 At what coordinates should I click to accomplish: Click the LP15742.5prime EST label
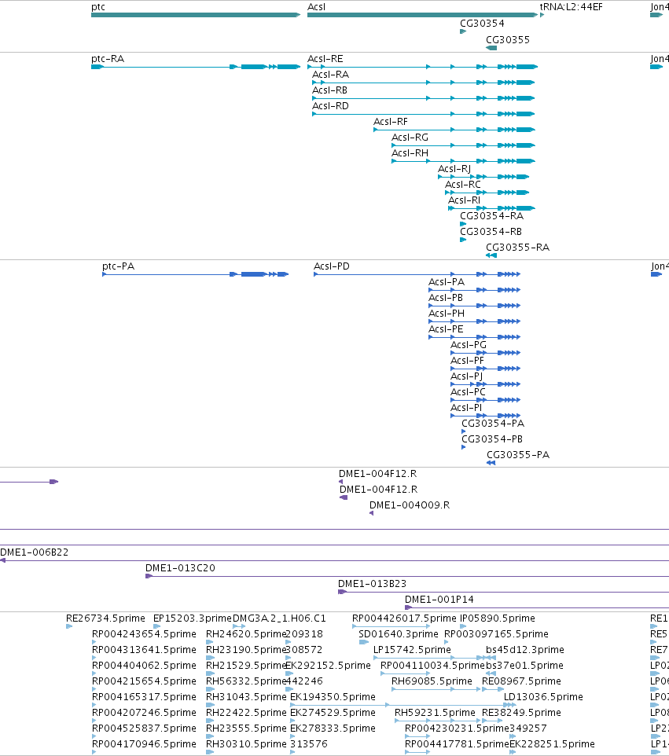coord(412,649)
